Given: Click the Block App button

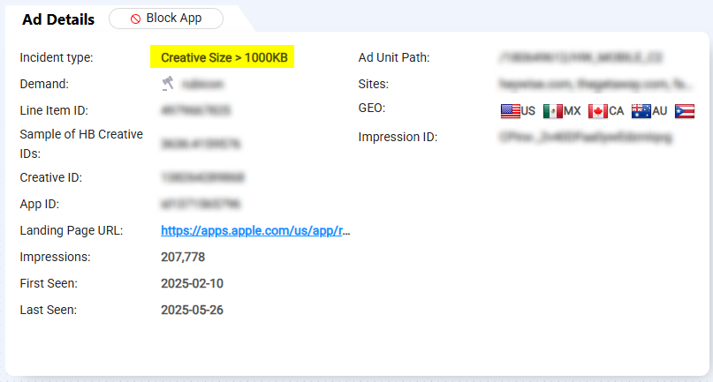Looking at the screenshot, I should [x=166, y=19].
